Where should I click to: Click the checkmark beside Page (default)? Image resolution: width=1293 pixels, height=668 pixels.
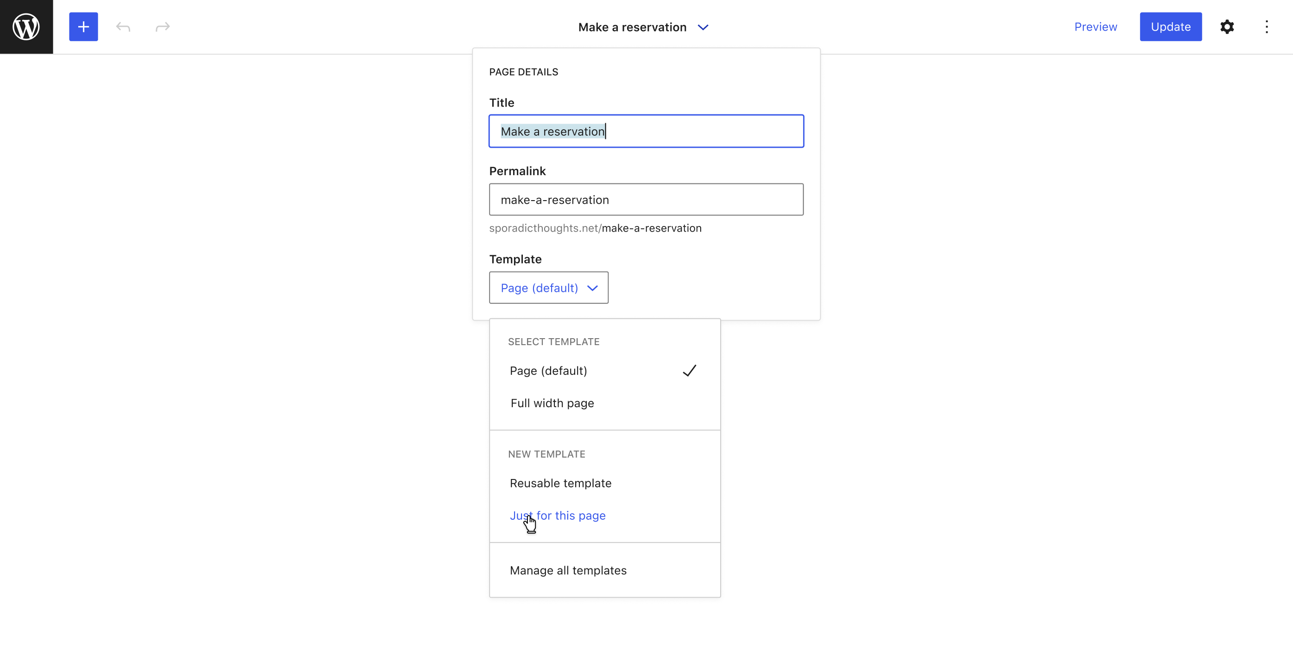[x=689, y=371]
